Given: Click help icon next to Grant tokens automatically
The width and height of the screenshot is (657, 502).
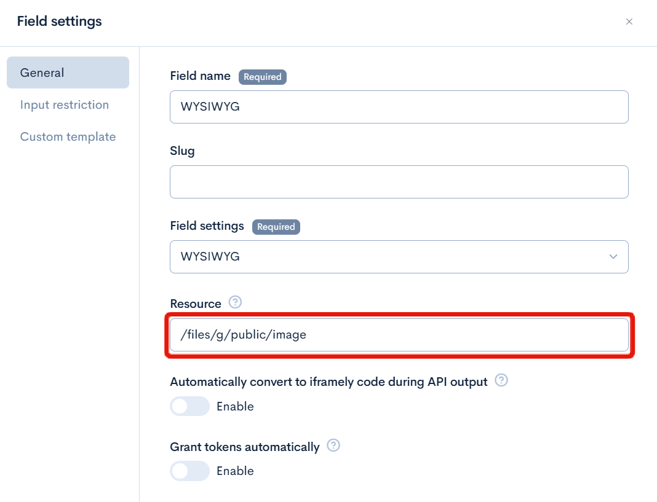Looking at the screenshot, I should click(333, 446).
